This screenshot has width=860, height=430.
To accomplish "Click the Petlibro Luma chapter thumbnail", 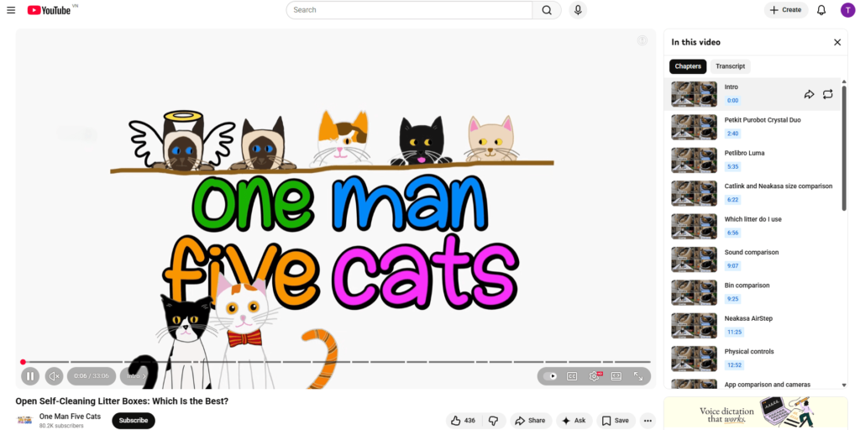I will pos(694,160).
